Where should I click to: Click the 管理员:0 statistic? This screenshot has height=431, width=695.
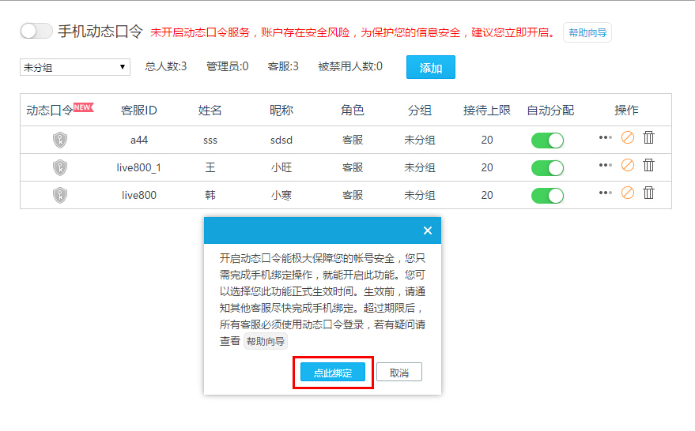[228, 67]
